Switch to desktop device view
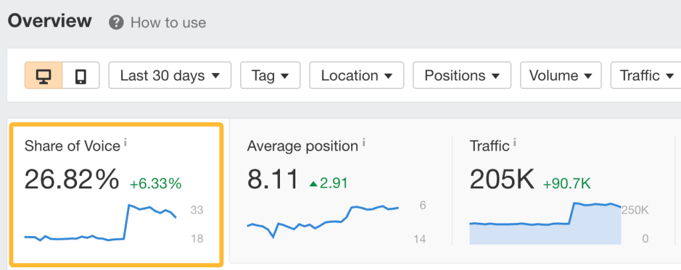The width and height of the screenshot is (681, 270). click(x=43, y=76)
